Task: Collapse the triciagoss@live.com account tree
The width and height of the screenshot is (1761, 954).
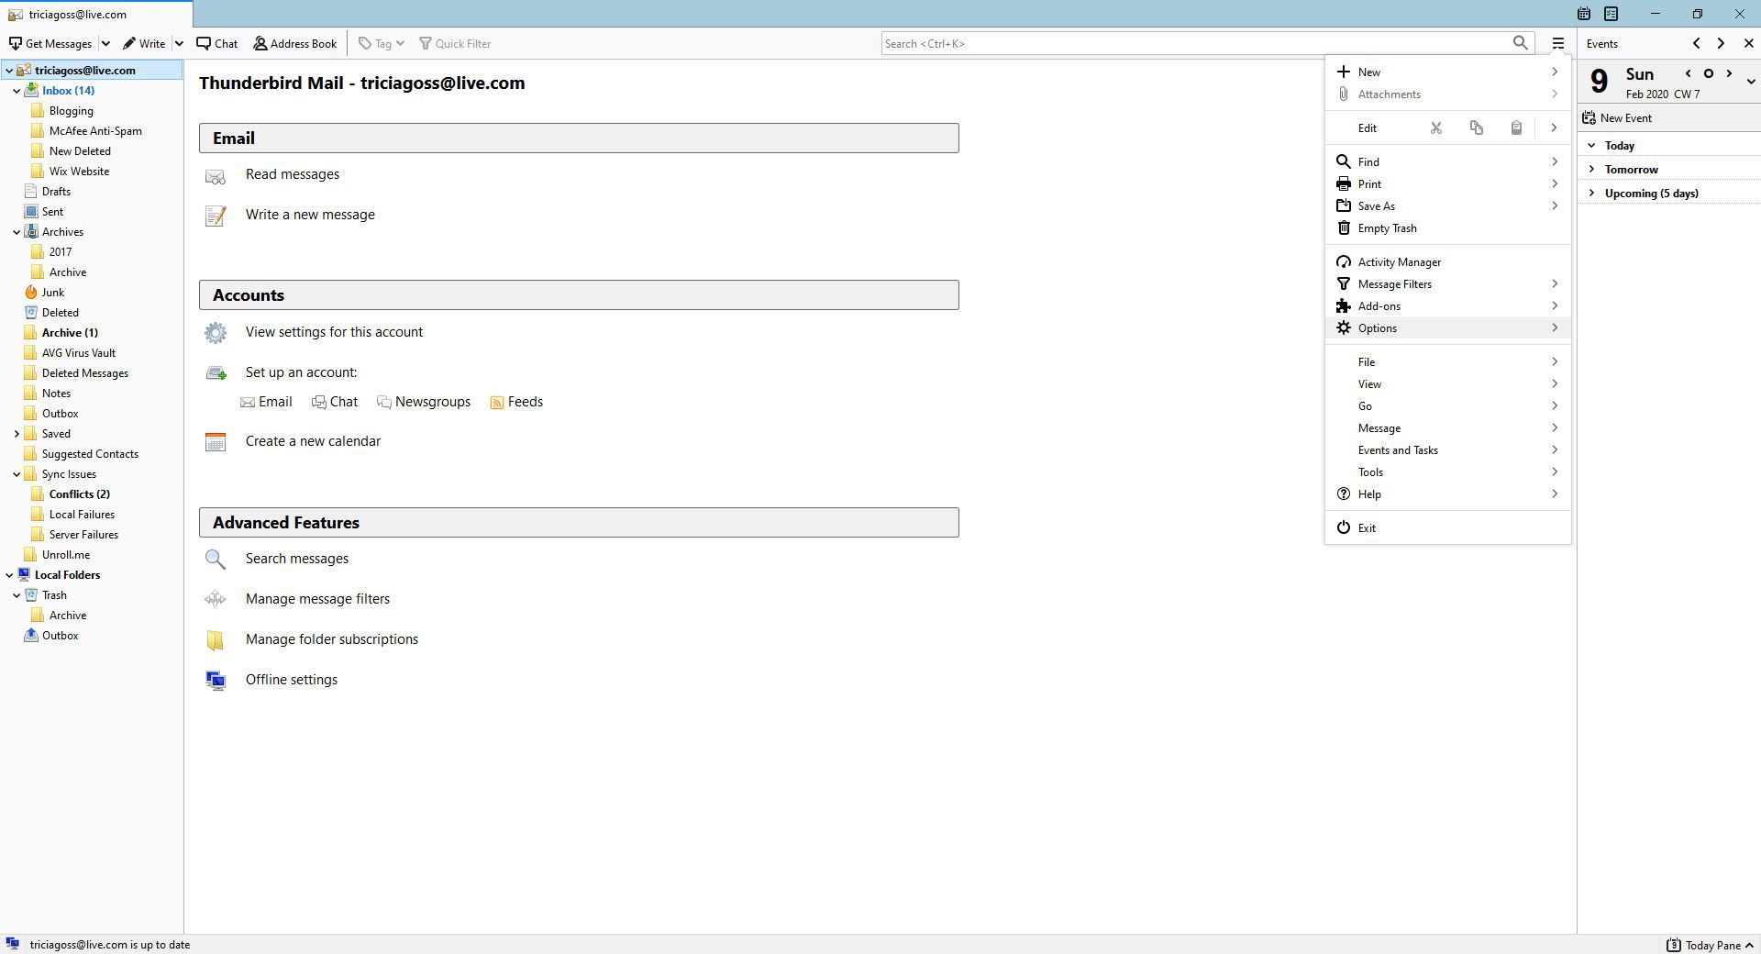Action: [x=9, y=71]
